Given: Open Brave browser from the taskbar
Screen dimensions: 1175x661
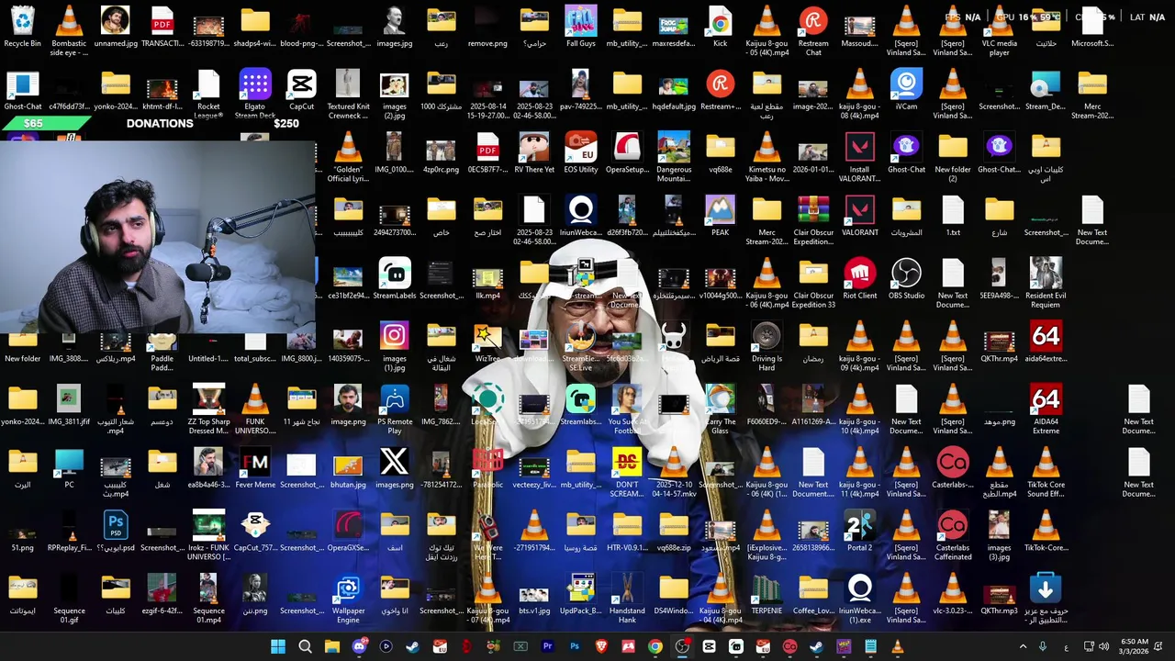Looking at the screenshot, I should (x=601, y=647).
